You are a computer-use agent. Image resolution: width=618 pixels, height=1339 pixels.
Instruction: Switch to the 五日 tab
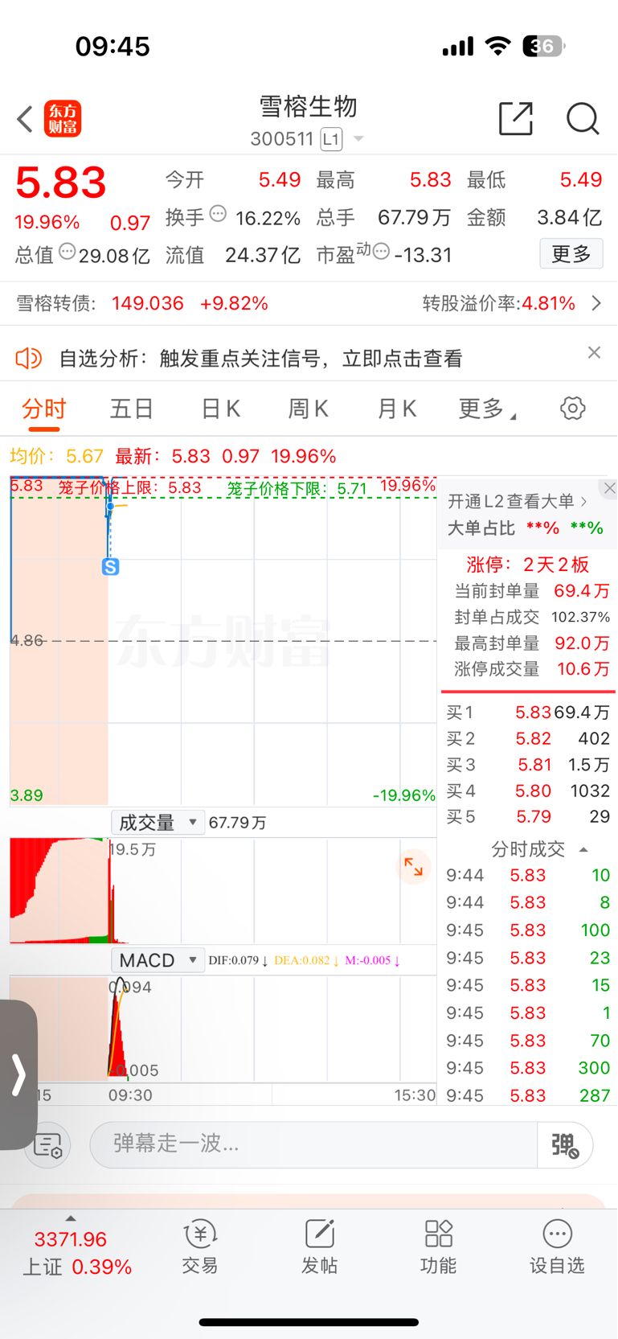[x=132, y=409]
